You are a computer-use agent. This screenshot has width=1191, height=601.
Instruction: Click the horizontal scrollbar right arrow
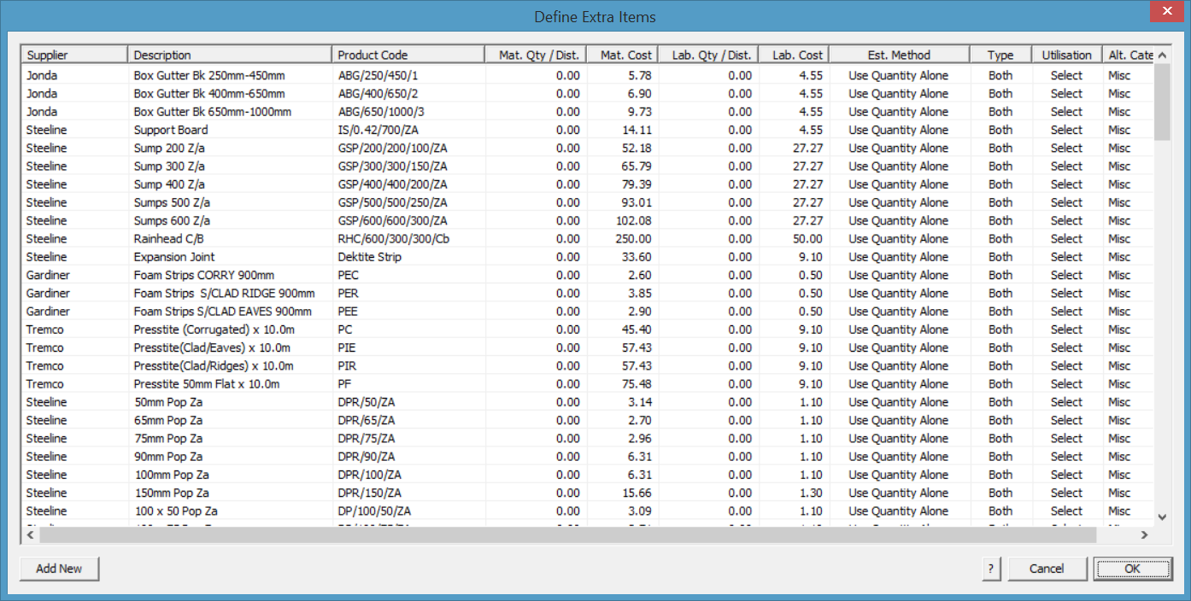point(1145,534)
